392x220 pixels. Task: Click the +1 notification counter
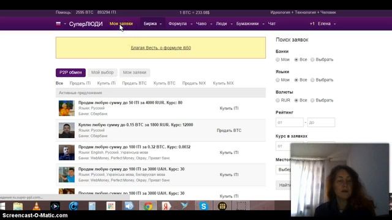[x=312, y=24]
